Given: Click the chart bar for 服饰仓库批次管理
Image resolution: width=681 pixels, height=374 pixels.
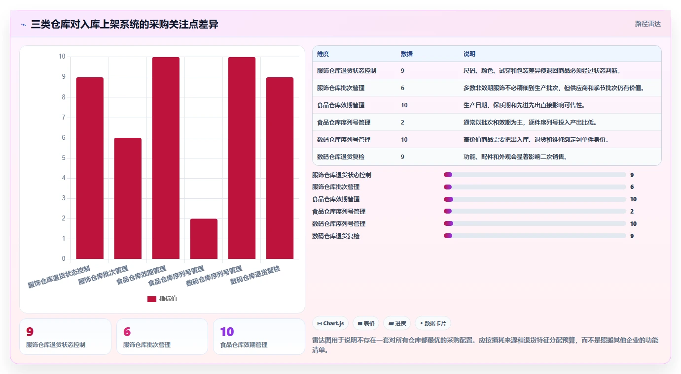Looking at the screenshot, I should [x=128, y=198].
